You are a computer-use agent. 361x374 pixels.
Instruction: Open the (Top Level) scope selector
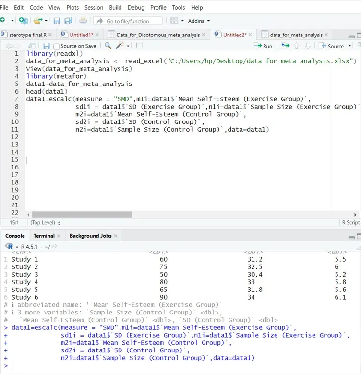[x=45, y=223]
